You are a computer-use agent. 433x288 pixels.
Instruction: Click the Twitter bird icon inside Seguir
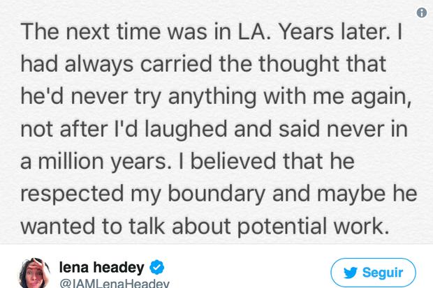tap(351, 273)
